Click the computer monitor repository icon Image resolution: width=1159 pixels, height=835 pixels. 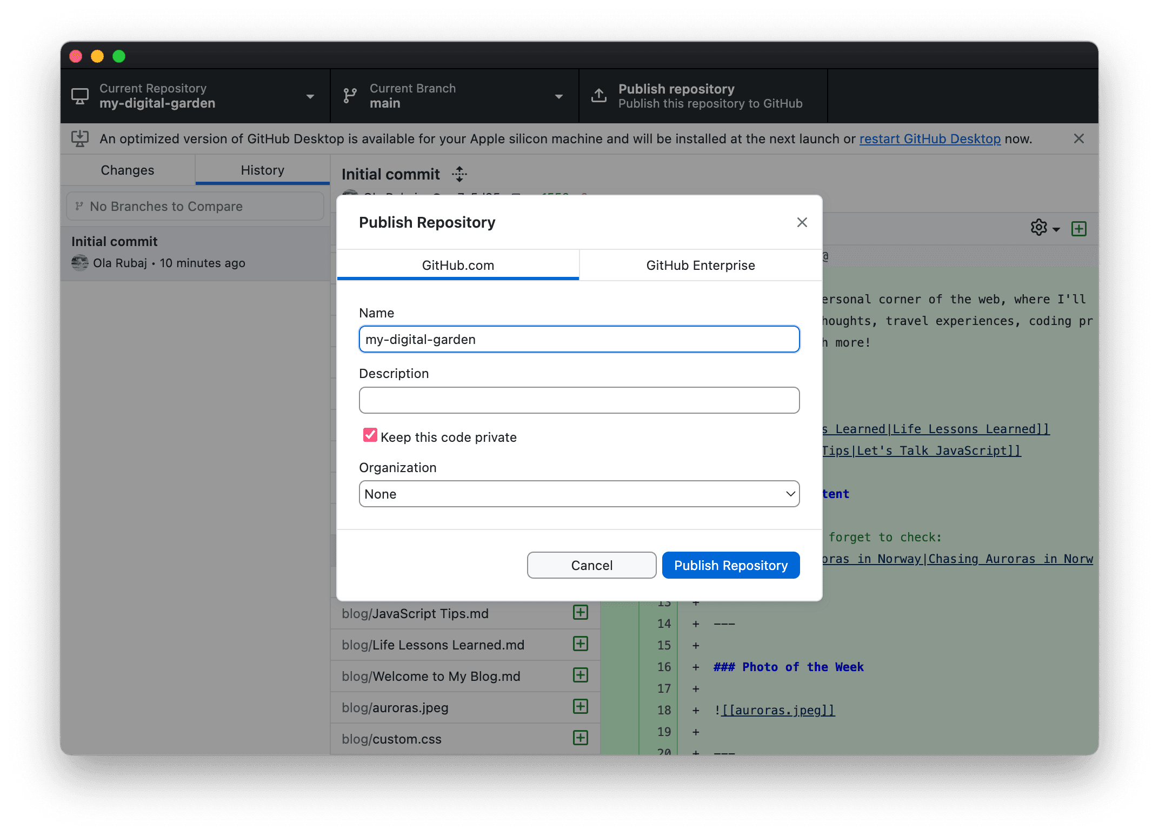[x=80, y=96]
